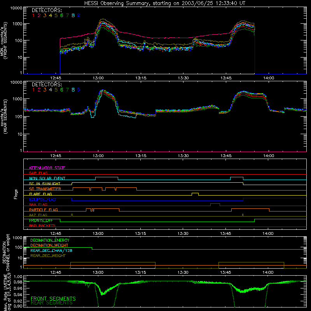
Task: Click the REAR SEGMENTS legend in livetime plot
Action: [x=52, y=303]
